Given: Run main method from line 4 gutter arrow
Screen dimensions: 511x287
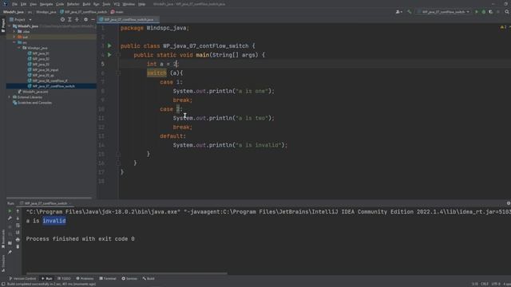Looking at the screenshot, I should pos(109,55).
